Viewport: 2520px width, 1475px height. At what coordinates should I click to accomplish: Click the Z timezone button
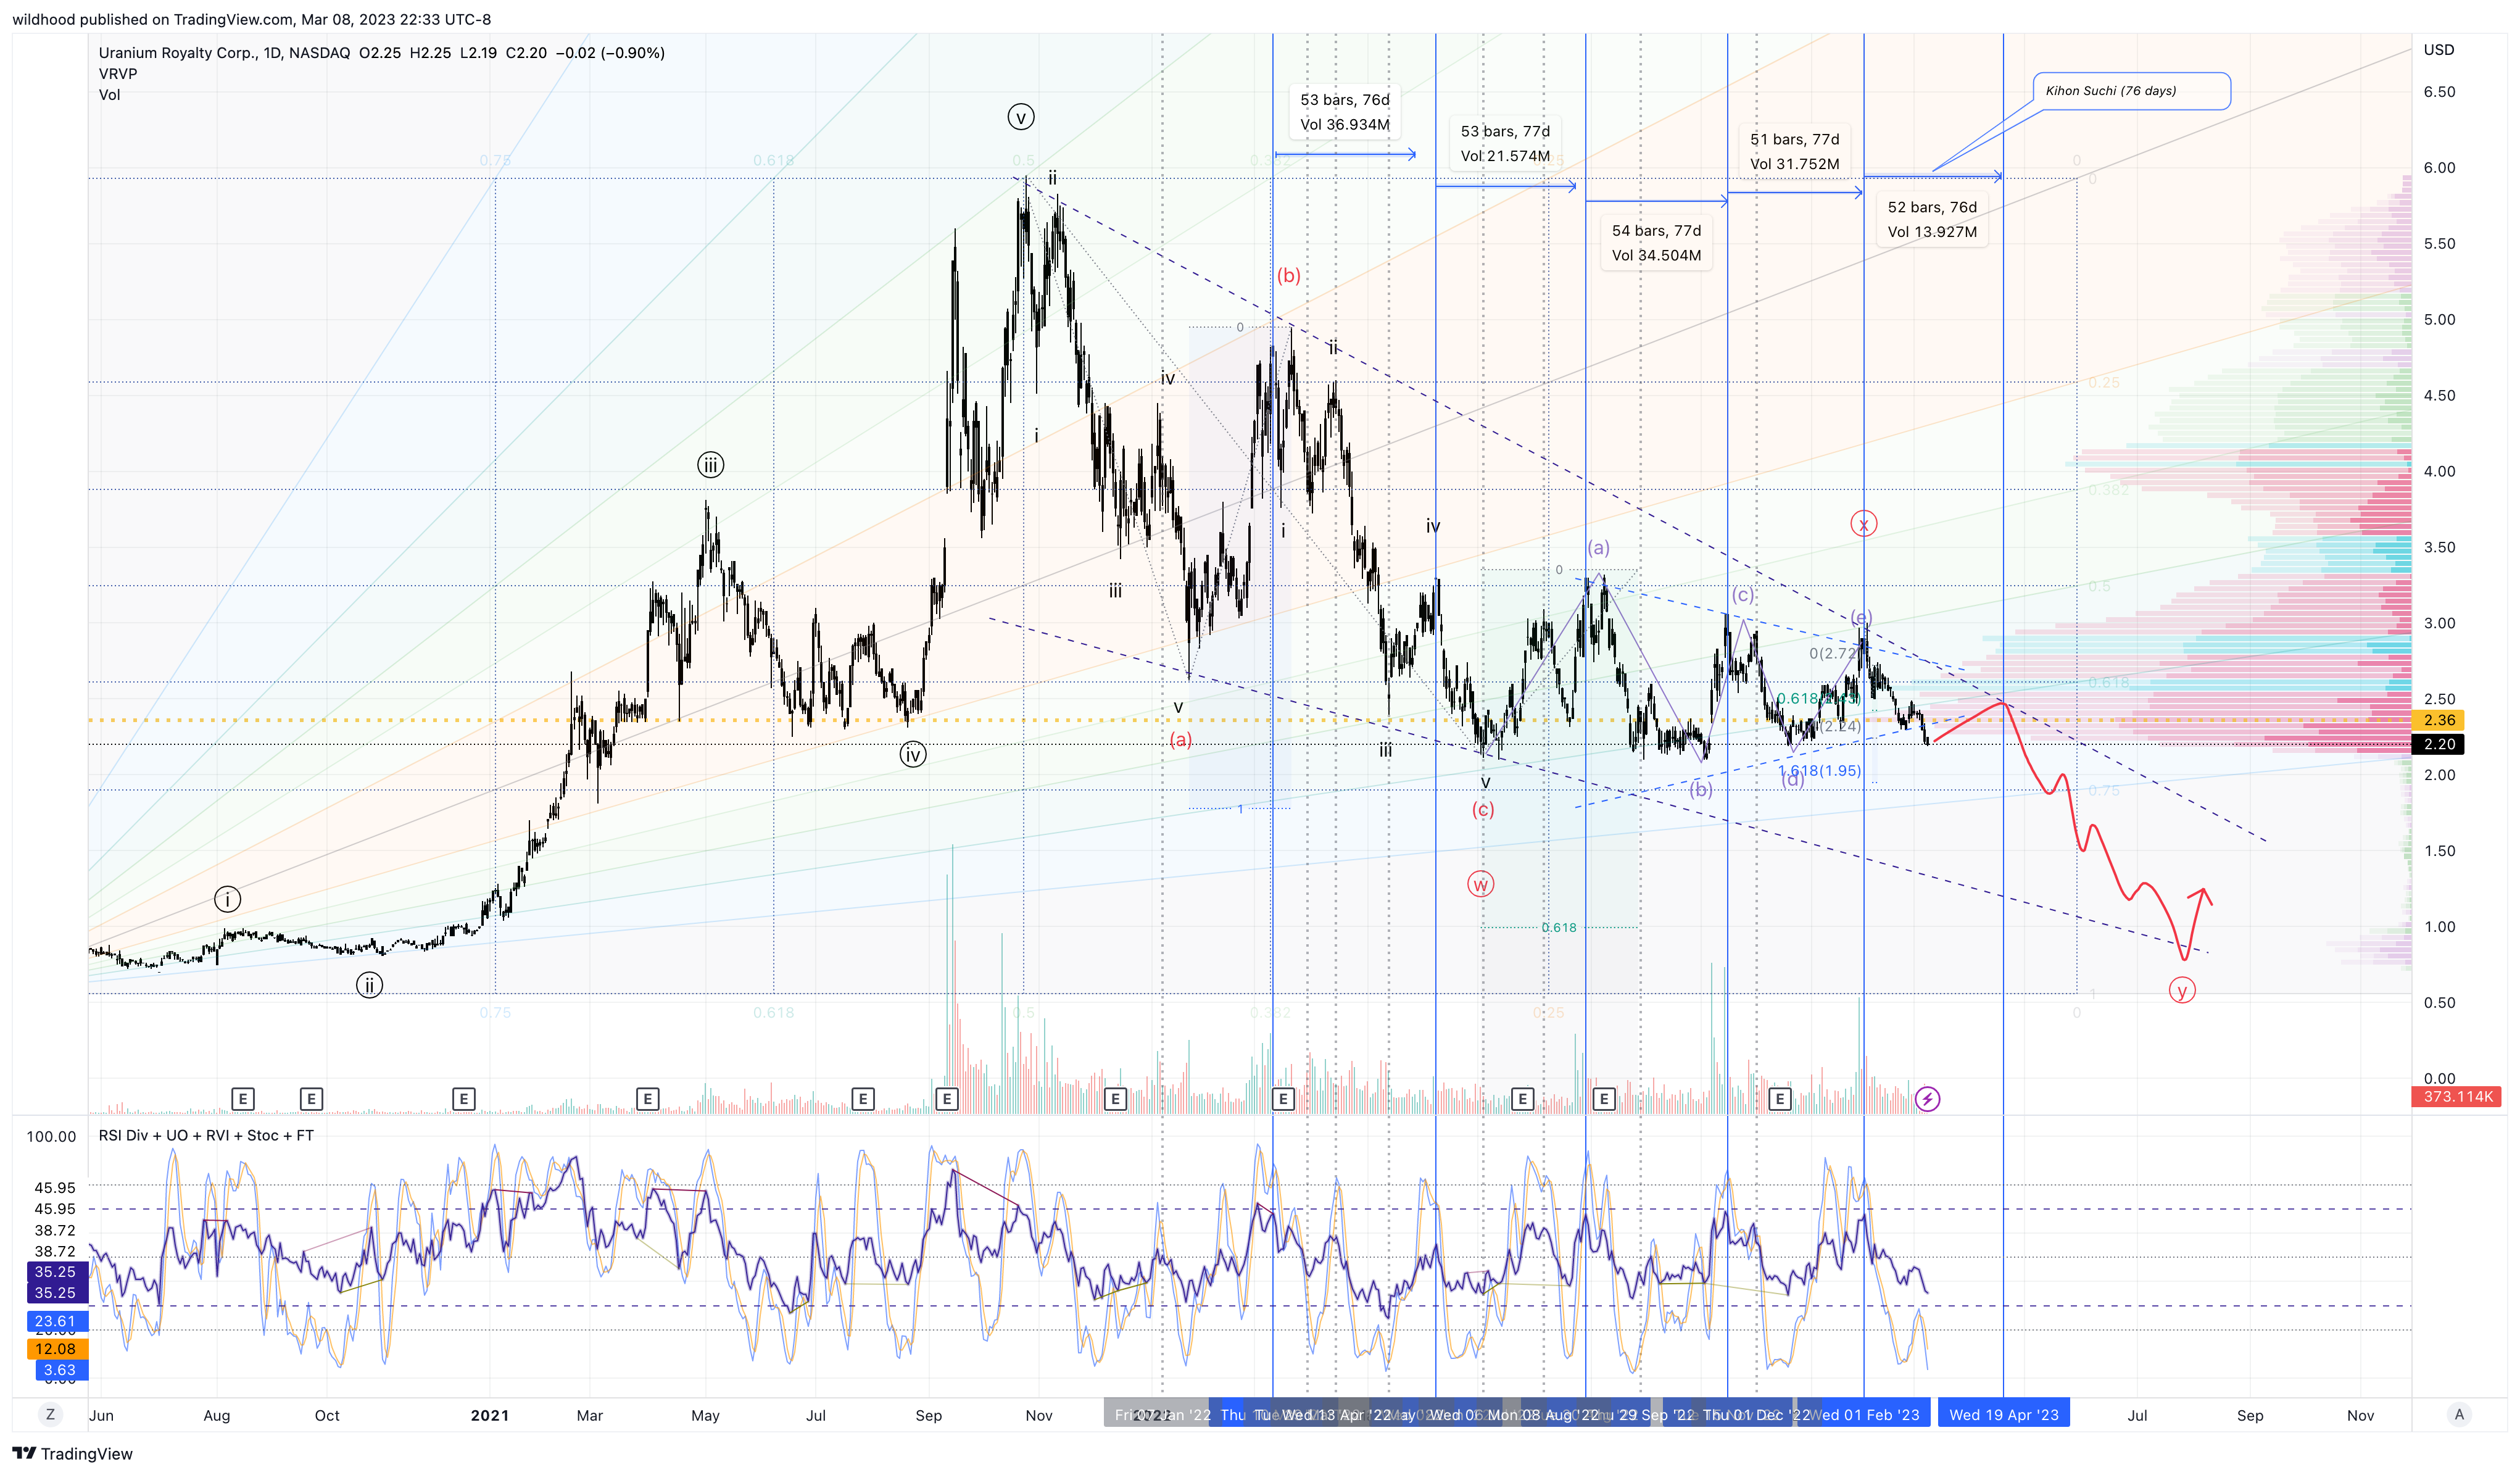pos(50,1414)
